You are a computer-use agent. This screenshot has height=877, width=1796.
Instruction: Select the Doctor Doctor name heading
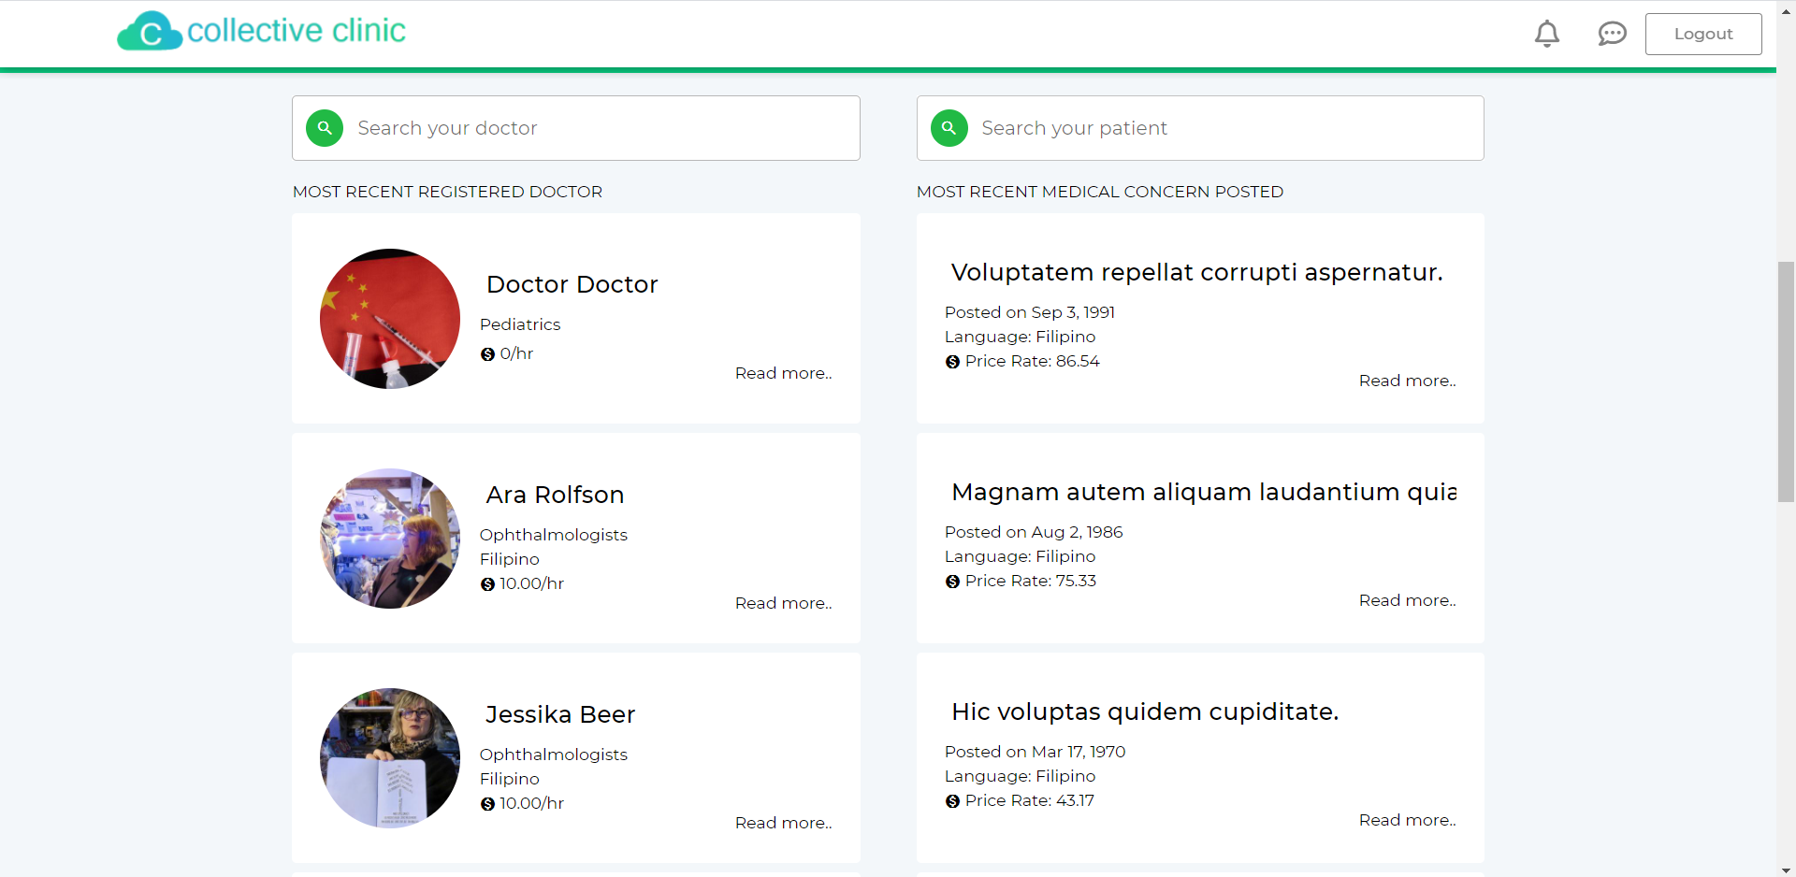tap(572, 284)
